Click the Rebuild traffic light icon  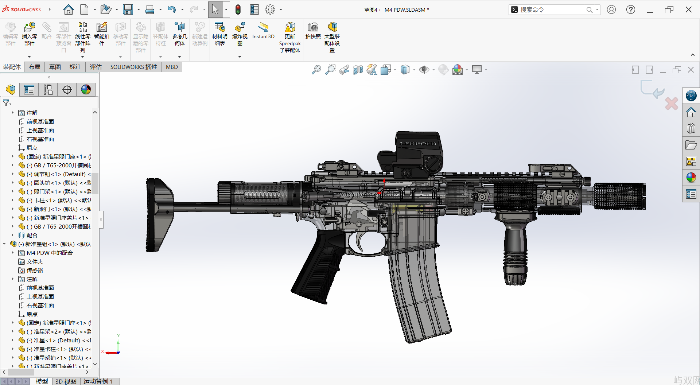tap(238, 10)
